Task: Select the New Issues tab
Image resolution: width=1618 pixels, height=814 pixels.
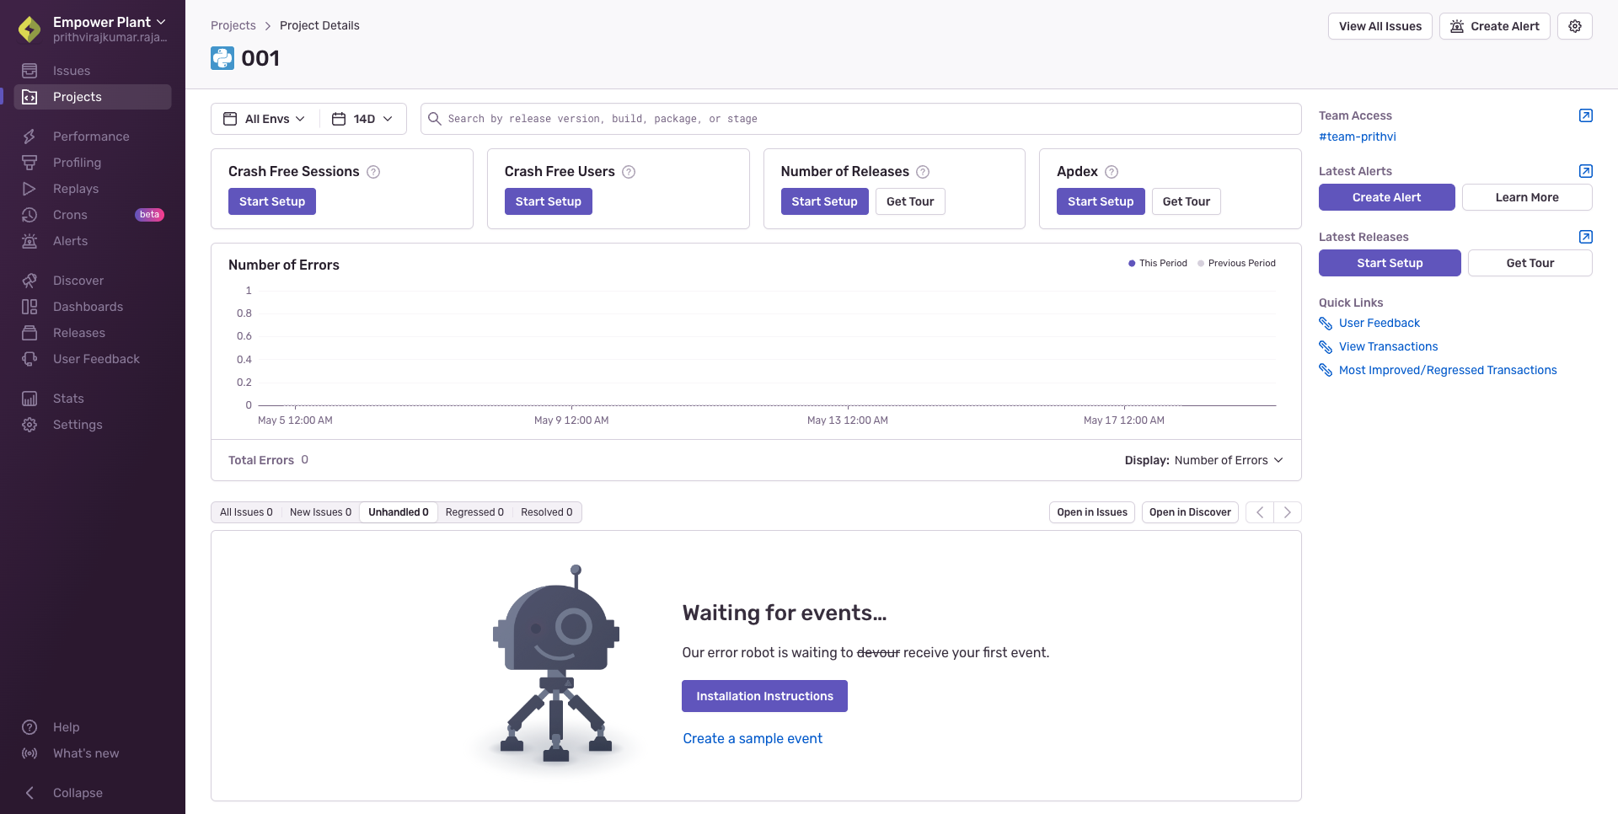Action: click(x=320, y=512)
